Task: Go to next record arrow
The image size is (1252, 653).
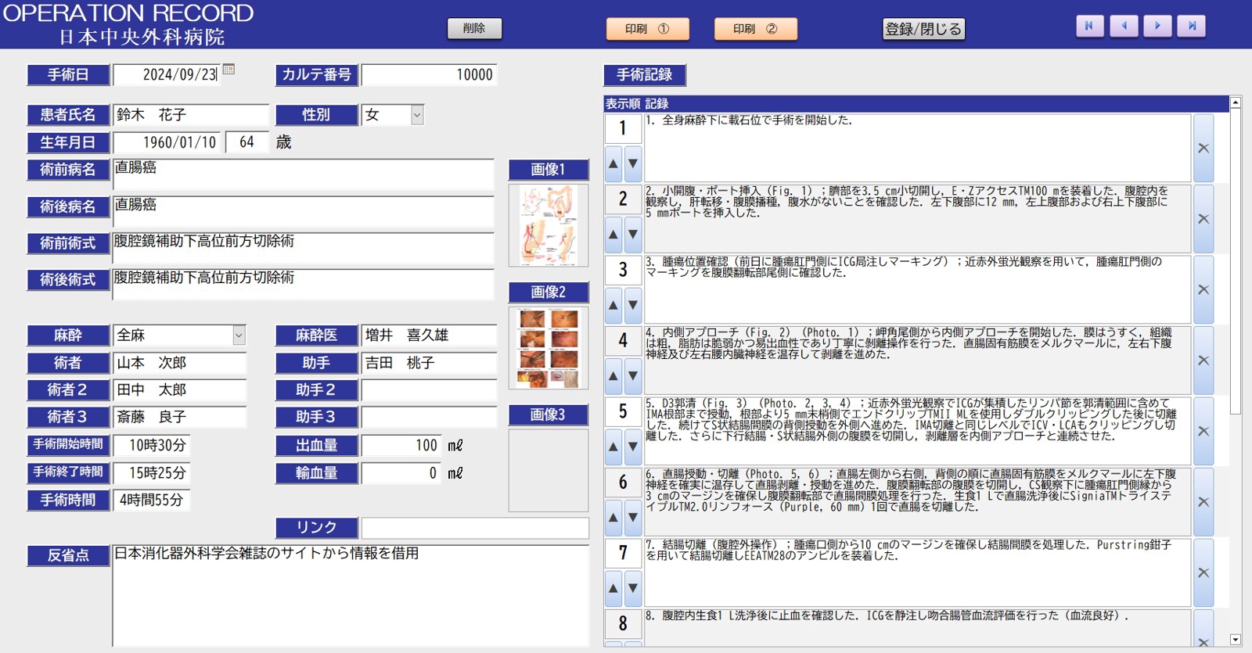Action: (1157, 26)
